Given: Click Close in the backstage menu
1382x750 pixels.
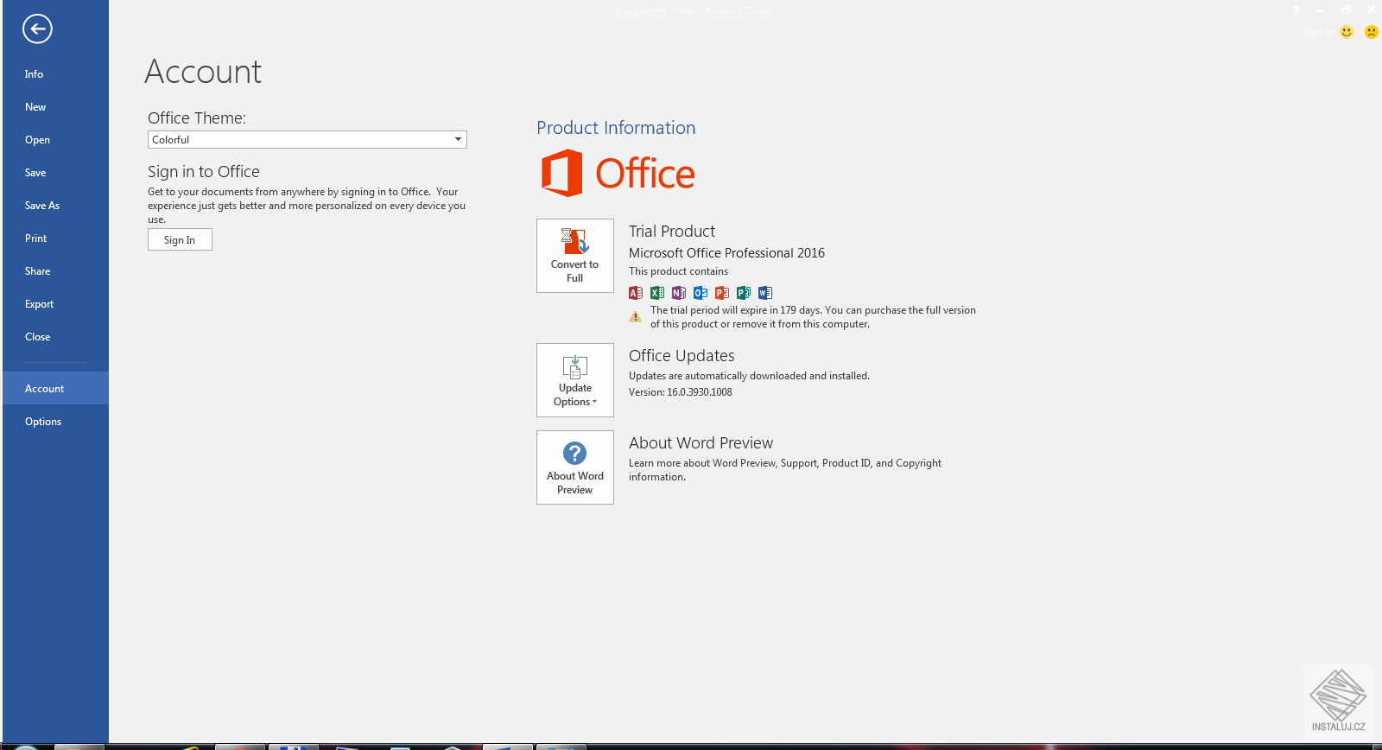Looking at the screenshot, I should [x=55, y=337].
